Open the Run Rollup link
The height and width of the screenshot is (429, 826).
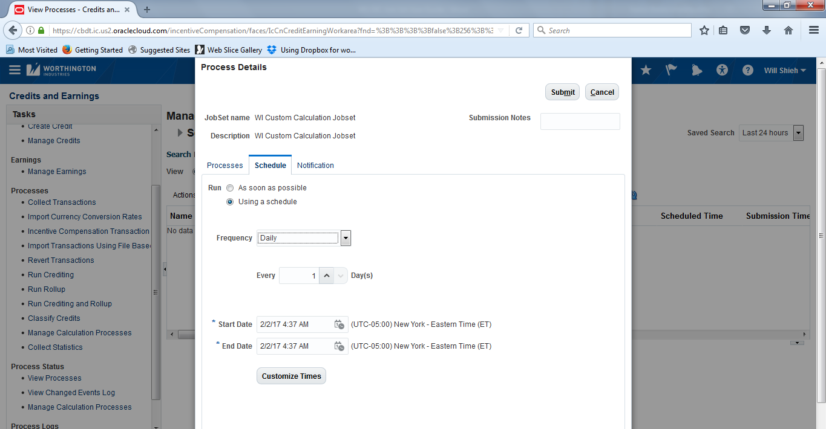[47, 289]
